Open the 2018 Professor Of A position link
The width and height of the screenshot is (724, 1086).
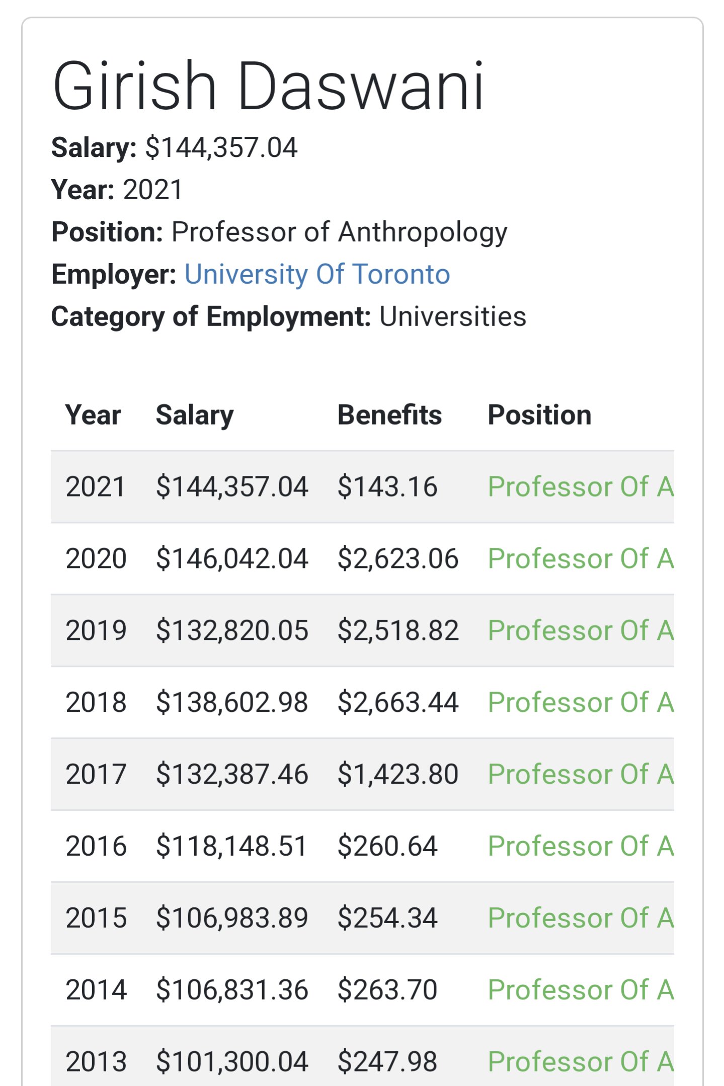click(x=581, y=703)
